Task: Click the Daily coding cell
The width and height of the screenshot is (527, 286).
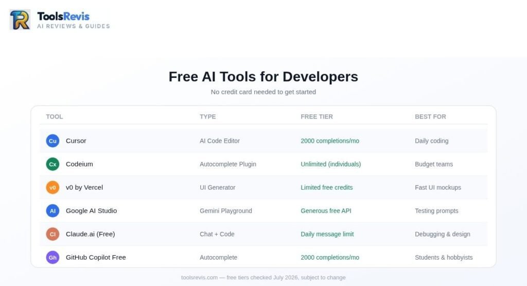Action: pyautogui.click(x=432, y=141)
